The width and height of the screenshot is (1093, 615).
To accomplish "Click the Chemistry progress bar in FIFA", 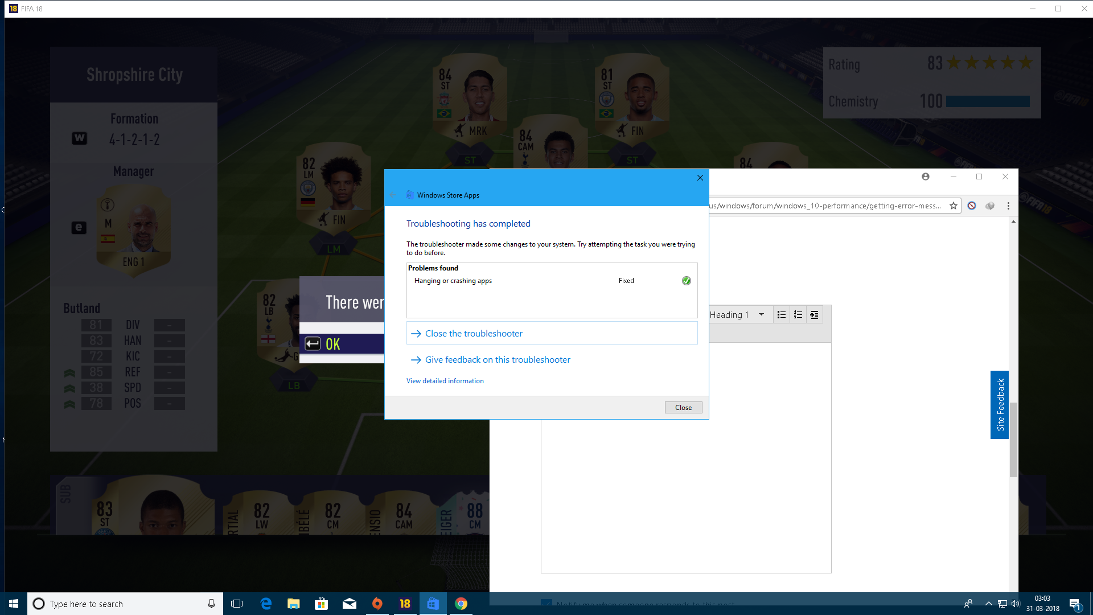I will click(988, 101).
